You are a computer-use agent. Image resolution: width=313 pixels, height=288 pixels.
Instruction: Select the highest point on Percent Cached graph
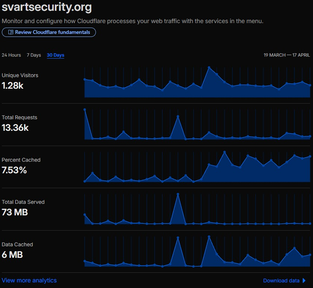pyautogui.click(x=224, y=152)
